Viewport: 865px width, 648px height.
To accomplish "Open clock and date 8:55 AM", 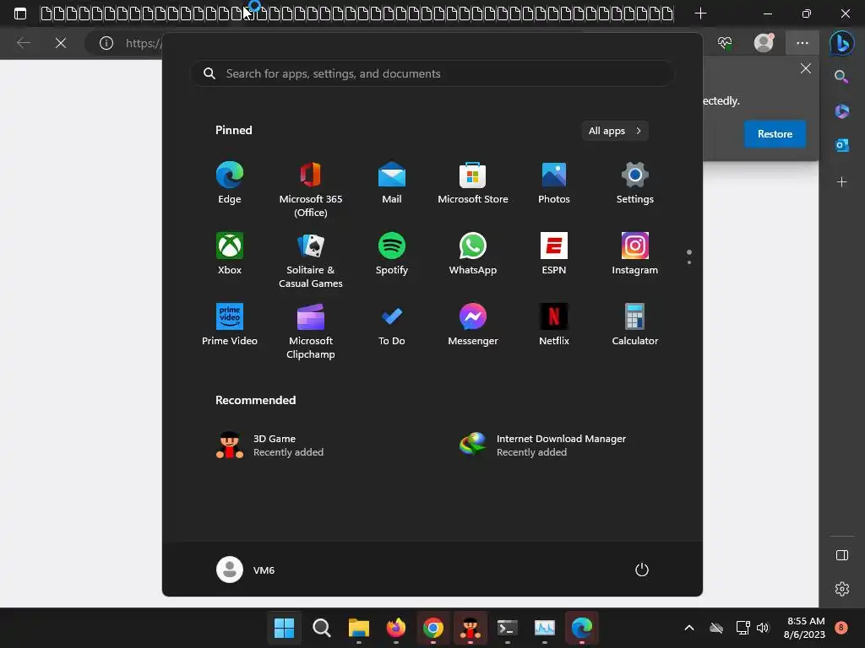I will pyautogui.click(x=804, y=628).
